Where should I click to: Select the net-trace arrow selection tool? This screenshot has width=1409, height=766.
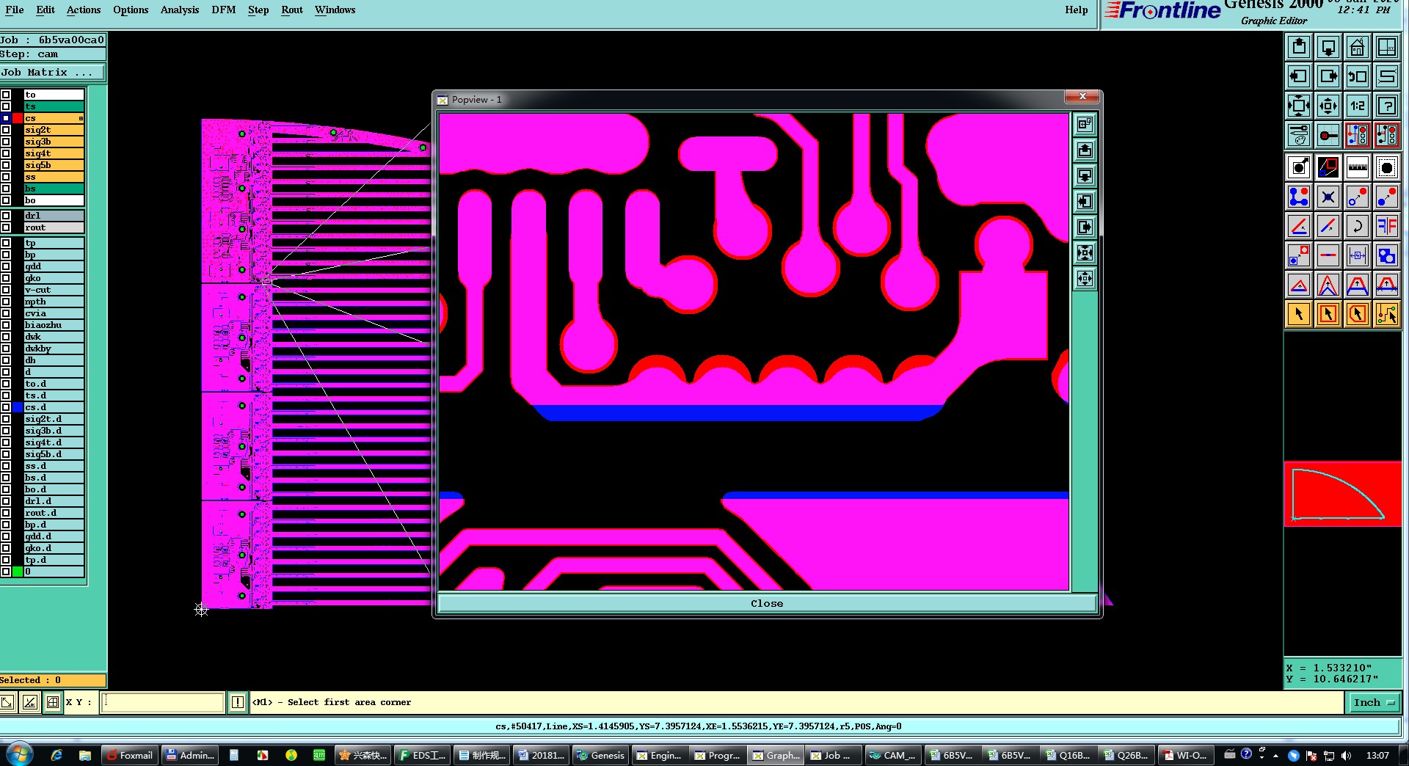[1387, 314]
